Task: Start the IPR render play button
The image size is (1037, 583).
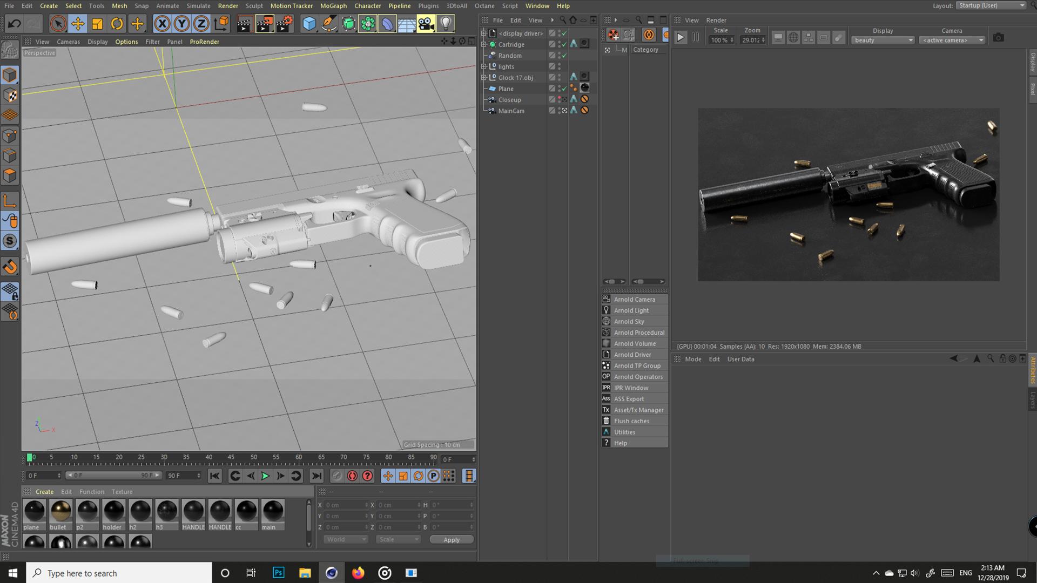Action: coord(681,37)
